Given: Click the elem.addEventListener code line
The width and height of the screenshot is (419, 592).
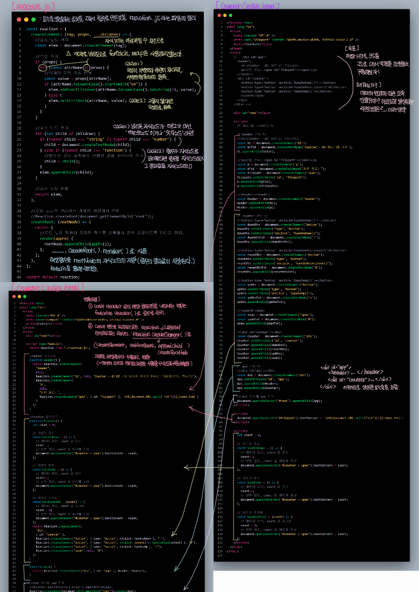Looking at the screenshot, I should [122, 90].
